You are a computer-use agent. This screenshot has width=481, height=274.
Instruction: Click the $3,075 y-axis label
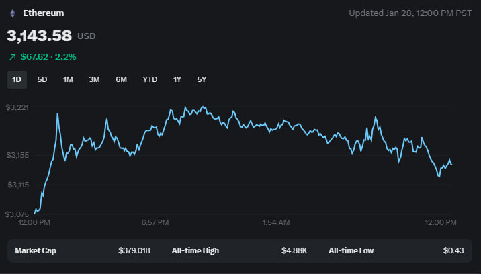coord(17,214)
